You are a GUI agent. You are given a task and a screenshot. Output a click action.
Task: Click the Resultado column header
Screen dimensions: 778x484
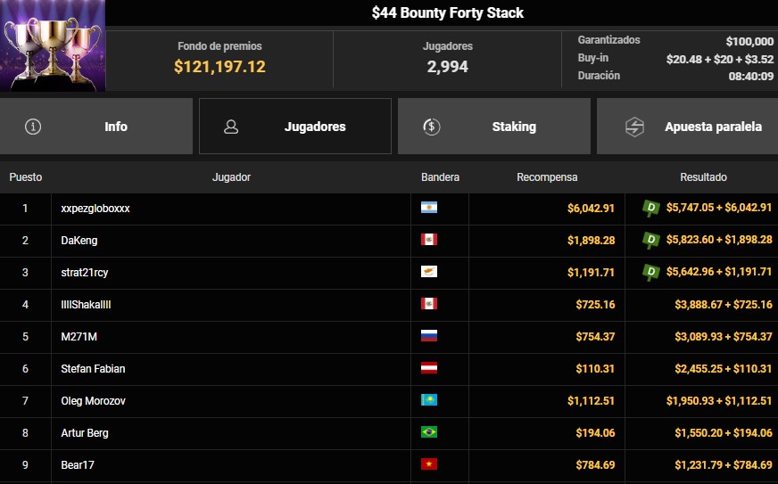(x=703, y=177)
